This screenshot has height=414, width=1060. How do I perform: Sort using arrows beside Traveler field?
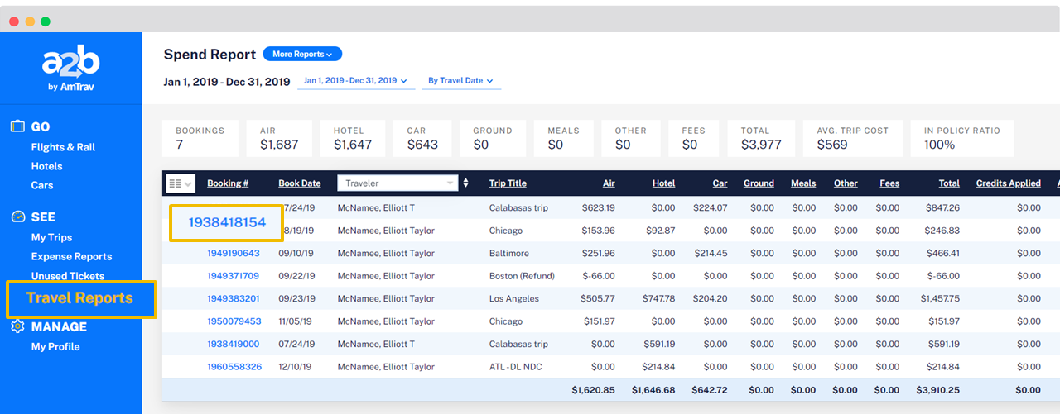pos(465,183)
